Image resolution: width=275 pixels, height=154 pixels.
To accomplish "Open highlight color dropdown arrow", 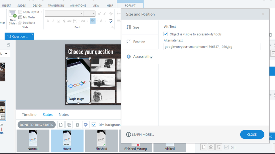I will 97,21.
